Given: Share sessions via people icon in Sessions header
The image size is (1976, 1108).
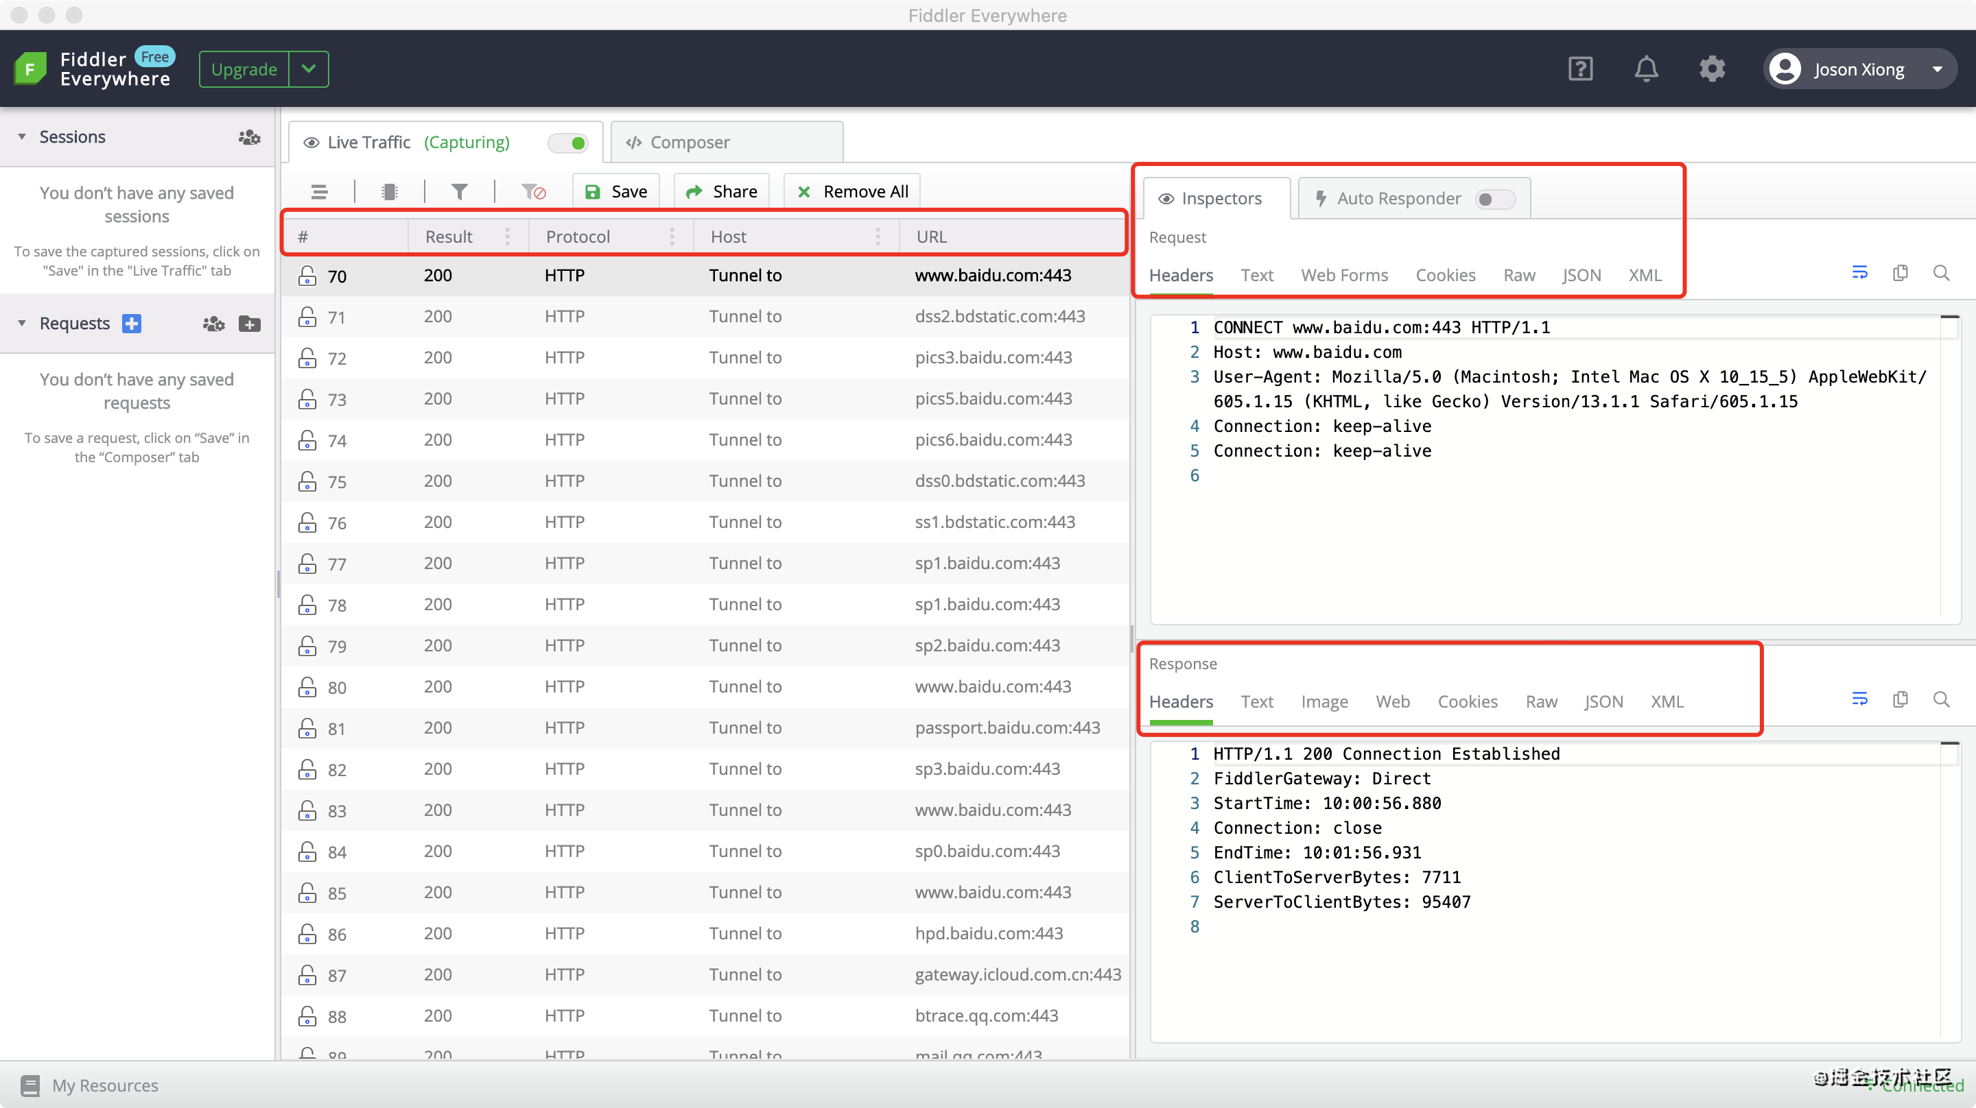Looking at the screenshot, I should (x=249, y=137).
